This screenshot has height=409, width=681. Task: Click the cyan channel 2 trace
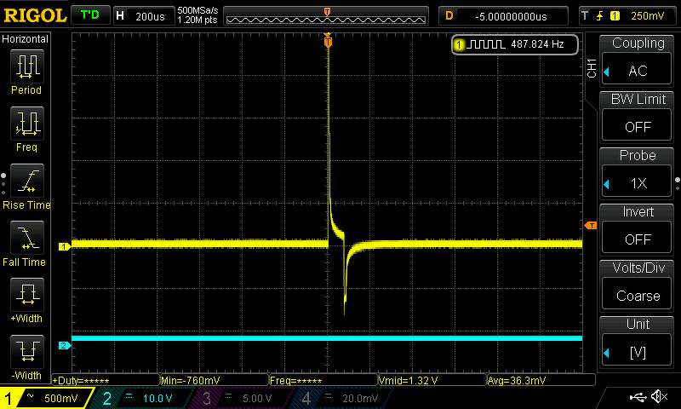[327, 338]
